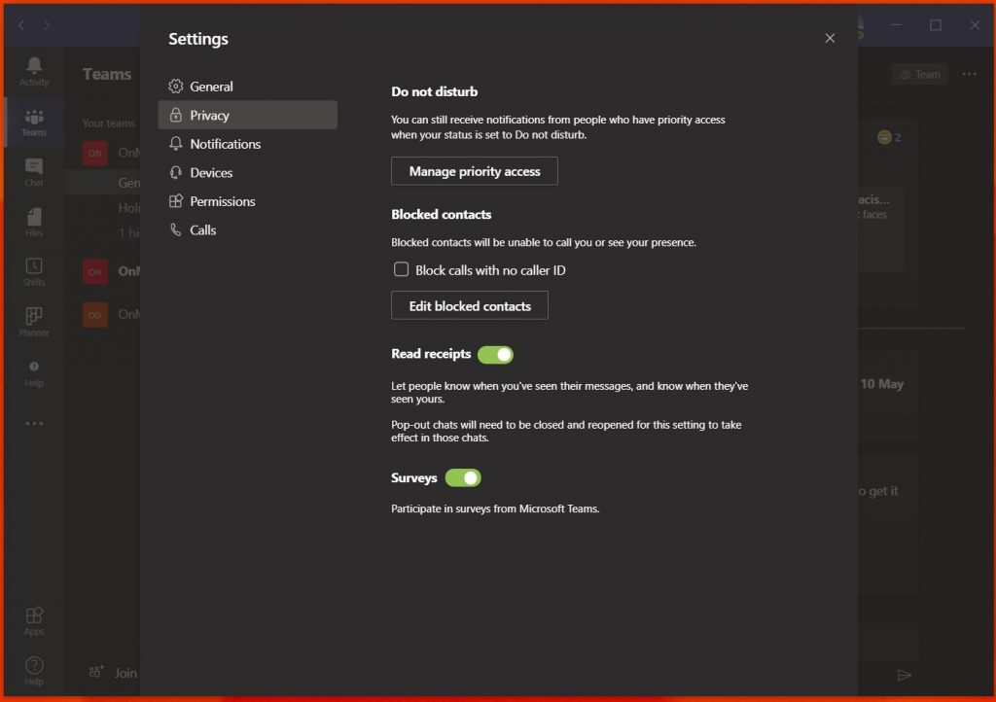Open the Permissions settings section

coord(247,201)
